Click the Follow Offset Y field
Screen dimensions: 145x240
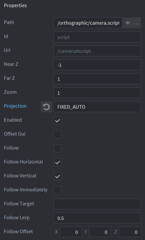click(x=100, y=232)
